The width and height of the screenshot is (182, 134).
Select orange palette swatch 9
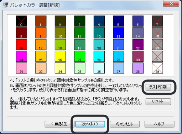(41, 33)
